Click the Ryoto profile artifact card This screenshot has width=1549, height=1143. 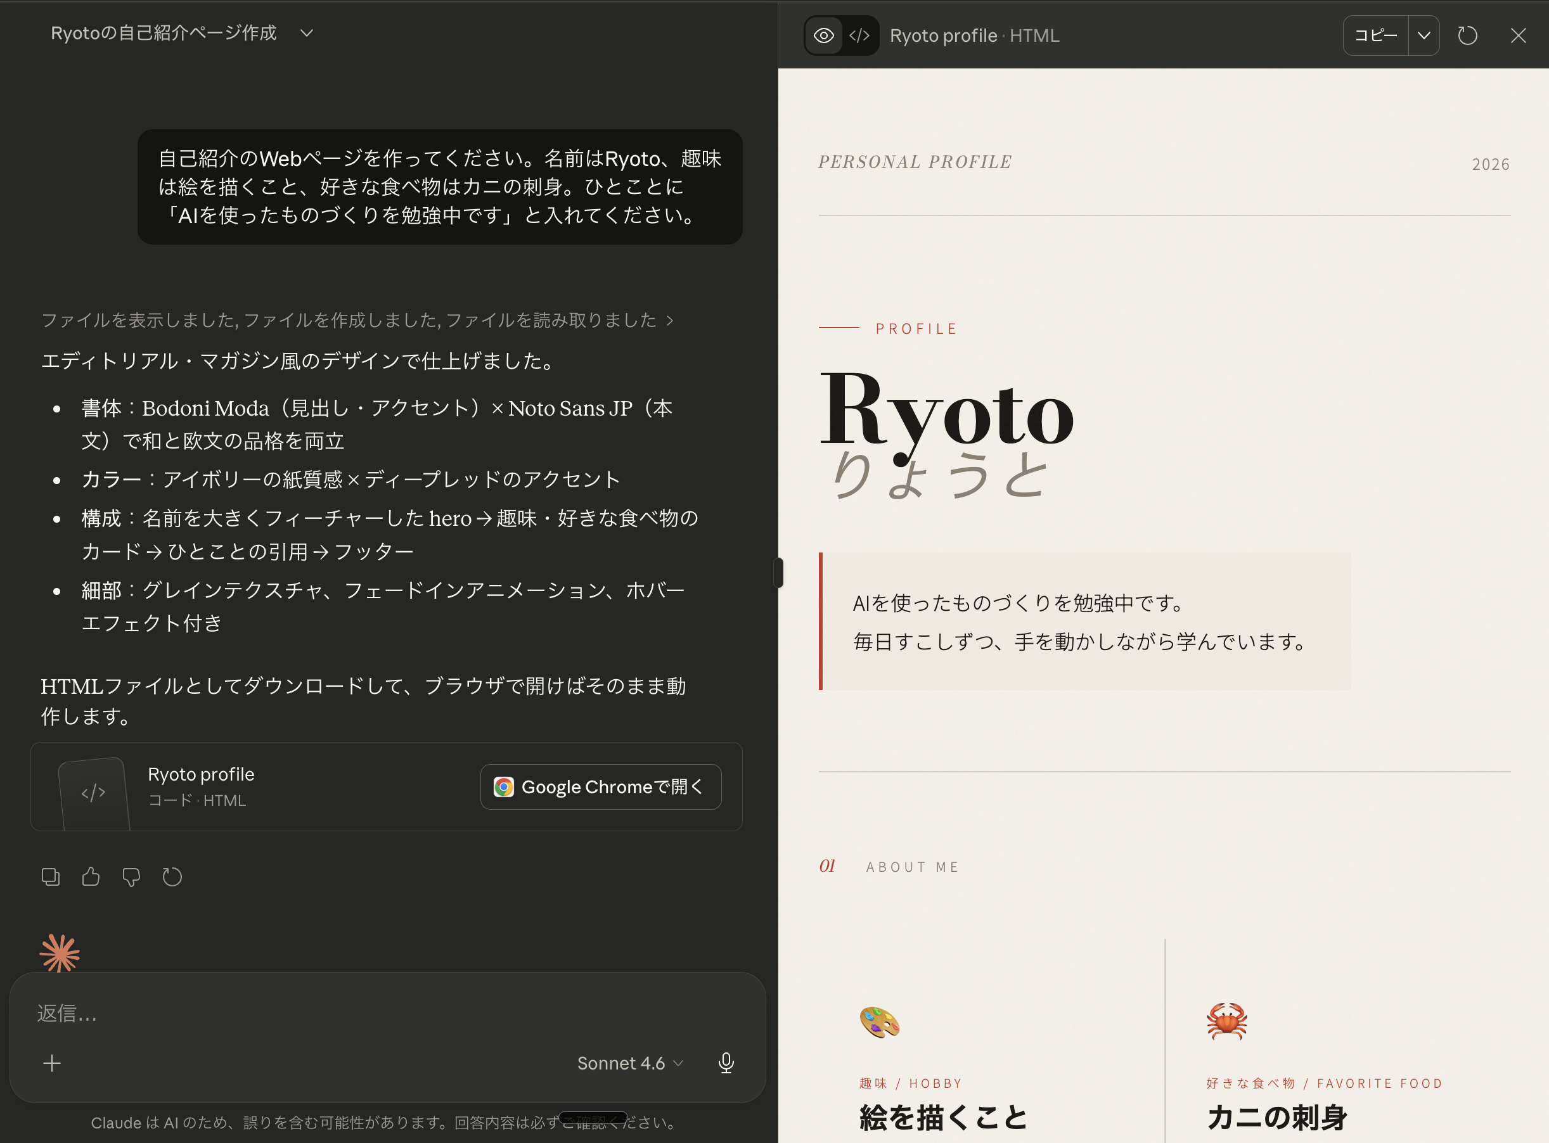tap(277, 787)
